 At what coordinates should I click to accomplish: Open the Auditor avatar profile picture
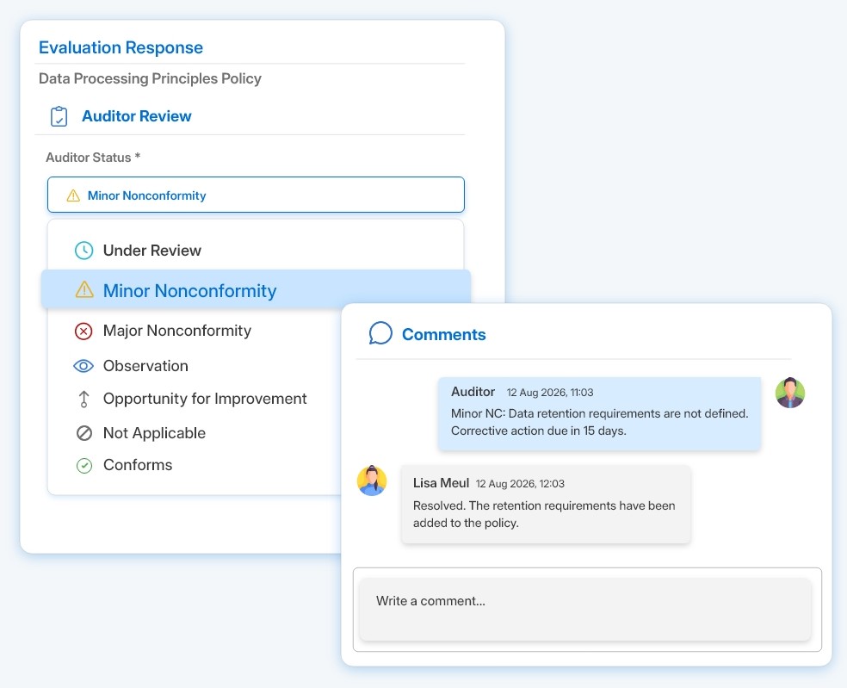(x=790, y=393)
